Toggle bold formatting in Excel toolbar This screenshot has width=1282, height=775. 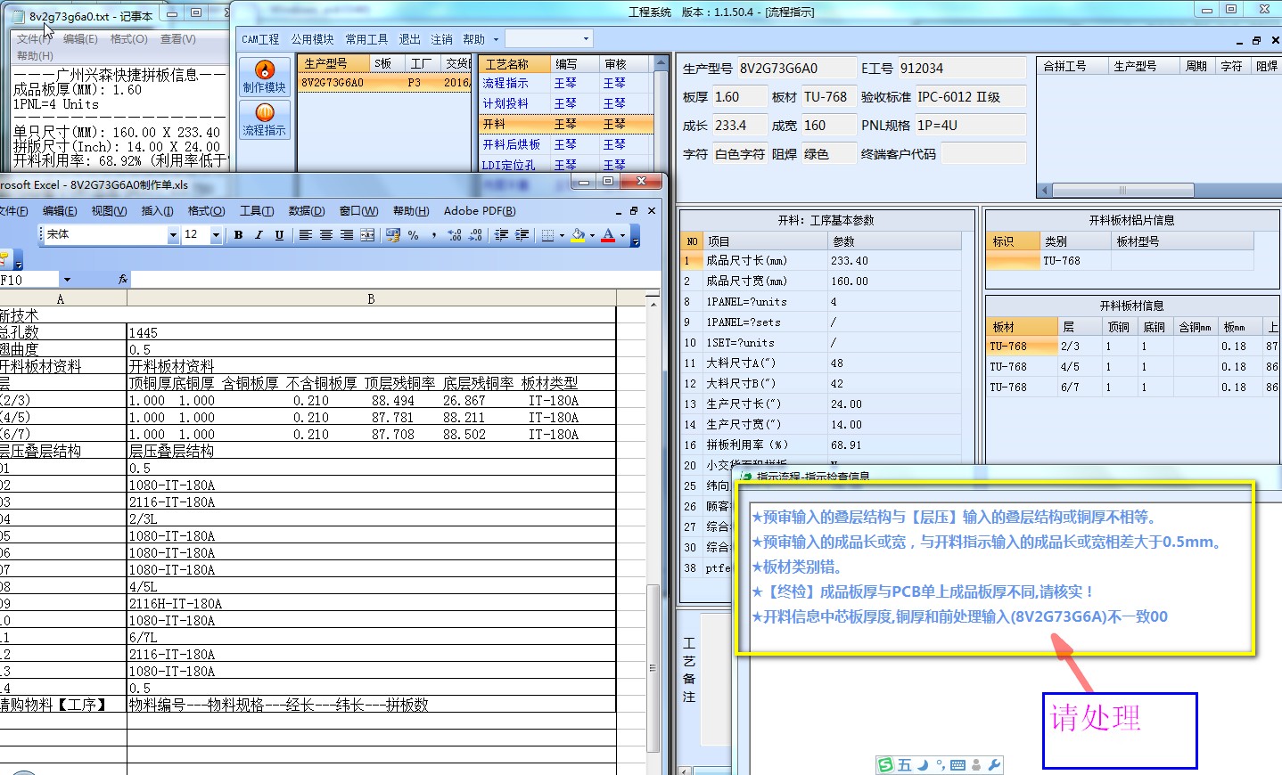pos(238,235)
